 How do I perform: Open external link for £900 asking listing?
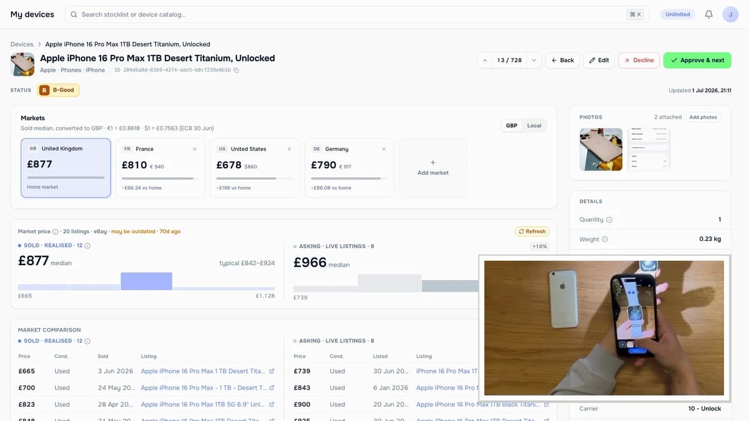click(x=547, y=405)
